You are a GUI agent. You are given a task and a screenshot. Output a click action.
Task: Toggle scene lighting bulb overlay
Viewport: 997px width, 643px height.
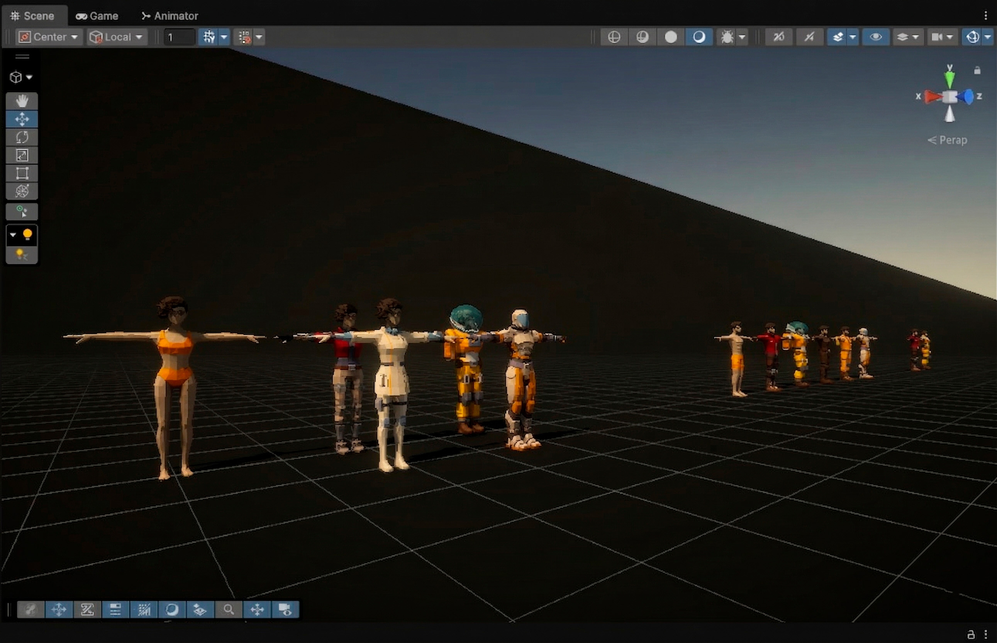tap(27, 235)
